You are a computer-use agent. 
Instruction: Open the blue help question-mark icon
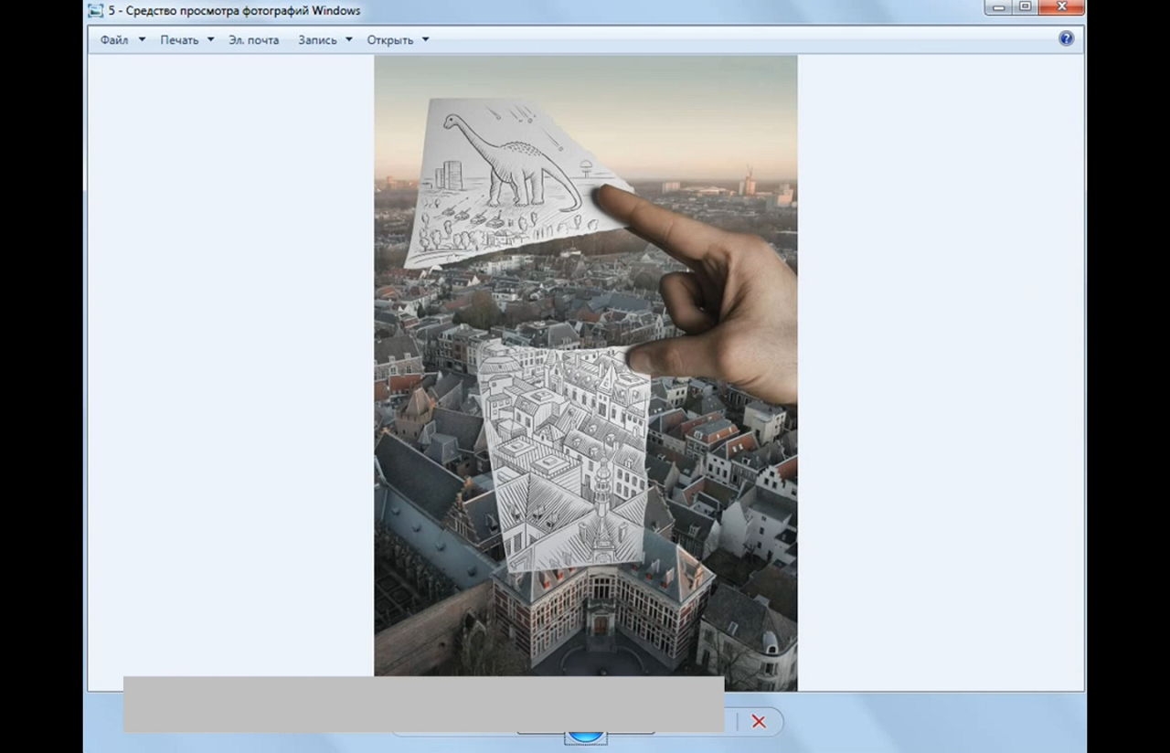(1066, 38)
